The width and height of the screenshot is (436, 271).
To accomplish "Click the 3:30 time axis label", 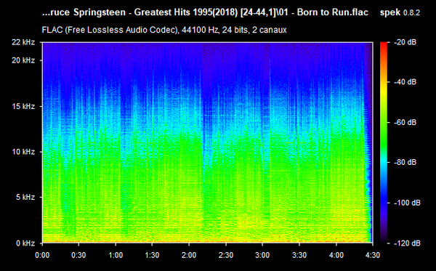I will (x=299, y=255).
